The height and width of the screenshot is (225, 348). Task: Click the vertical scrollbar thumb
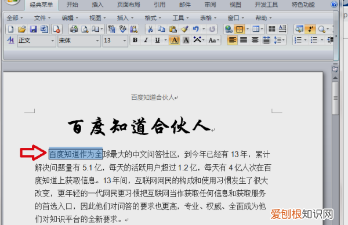[335, 98]
